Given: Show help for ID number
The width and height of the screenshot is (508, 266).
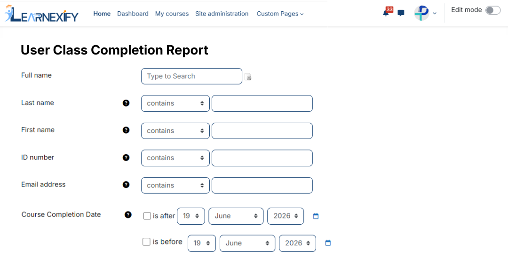Looking at the screenshot, I should [x=126, y=157].
